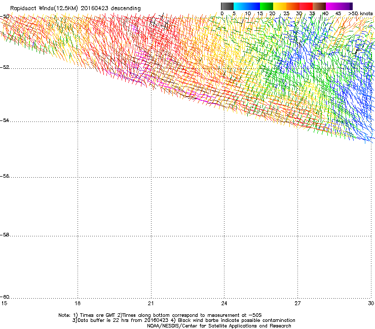375x329 pixels.
Task: Click the longitude label 18
Action: coord(78,303)
